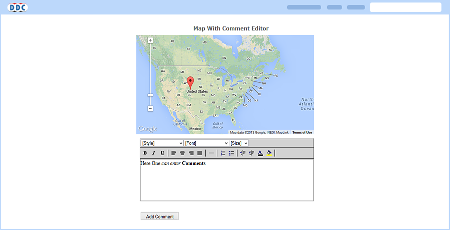
Task: Click the FL state label on map
Action: tap(233, 120)
